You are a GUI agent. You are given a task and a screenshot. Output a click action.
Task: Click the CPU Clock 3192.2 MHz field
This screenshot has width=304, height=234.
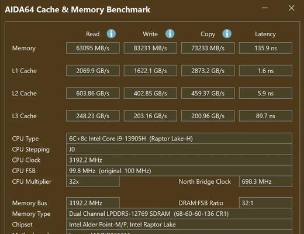(x=179, y=160)
